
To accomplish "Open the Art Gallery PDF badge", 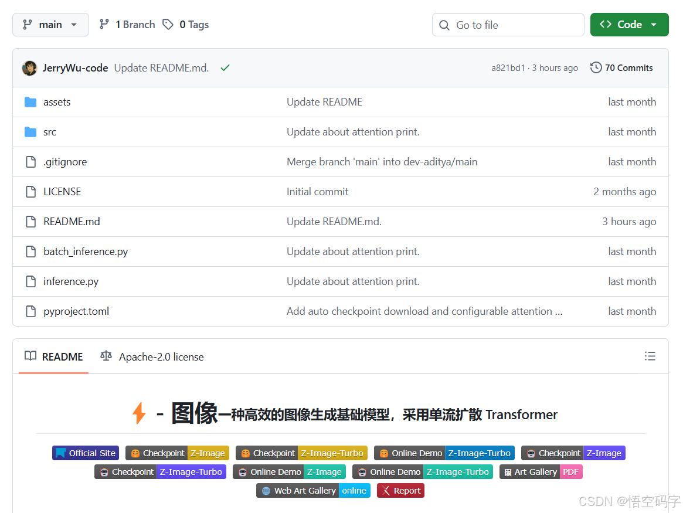I will pos(541,471).
